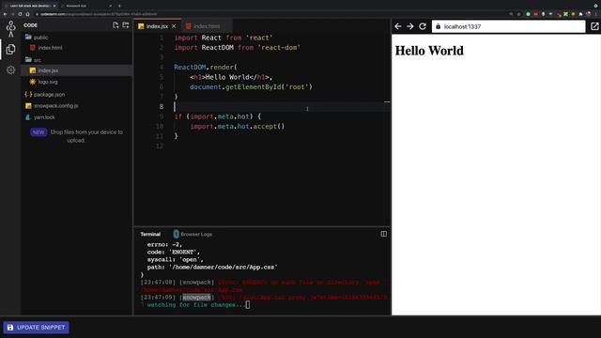Image resolution: width=601 pixels, height=338 pixels.
Task: Collapse the src folder
Action: 33,60
